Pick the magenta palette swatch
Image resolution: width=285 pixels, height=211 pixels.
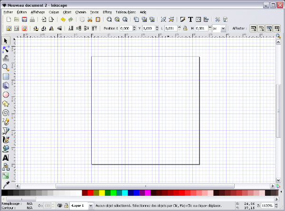(x=148, y=193)
